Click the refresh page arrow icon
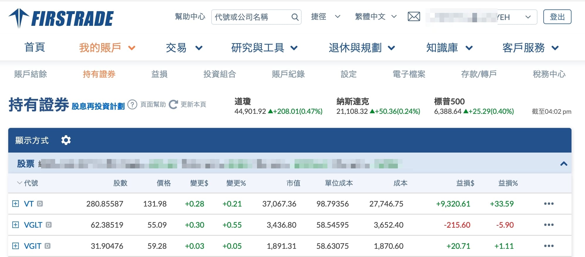The image size is (585, 257). pyautogui.click(x=173, y=104)
